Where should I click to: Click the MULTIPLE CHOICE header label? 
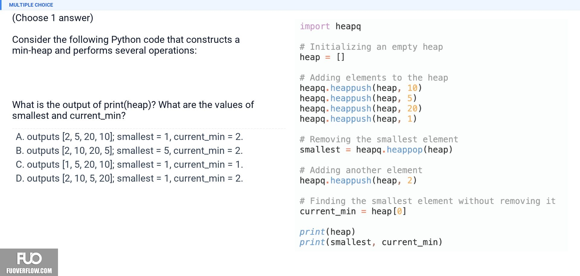31,5
